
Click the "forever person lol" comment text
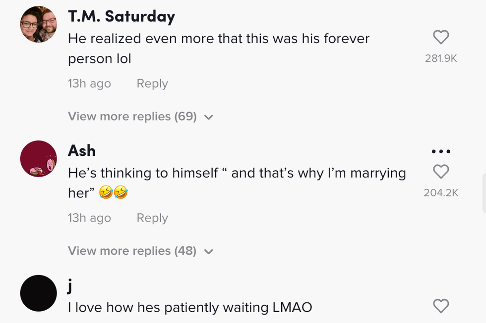coord(219,48)
